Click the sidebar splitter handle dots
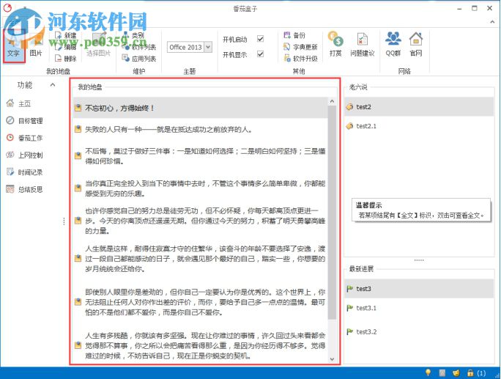The image size is (501, 379). (x=64, y=221)
